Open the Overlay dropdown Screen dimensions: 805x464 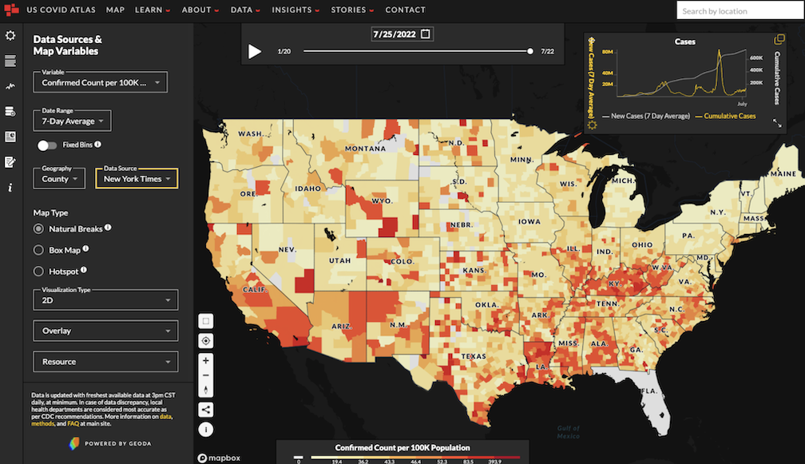105,331
